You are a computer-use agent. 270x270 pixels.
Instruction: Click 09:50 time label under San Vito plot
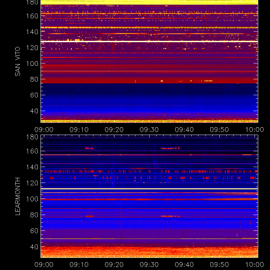click(219, 130)
